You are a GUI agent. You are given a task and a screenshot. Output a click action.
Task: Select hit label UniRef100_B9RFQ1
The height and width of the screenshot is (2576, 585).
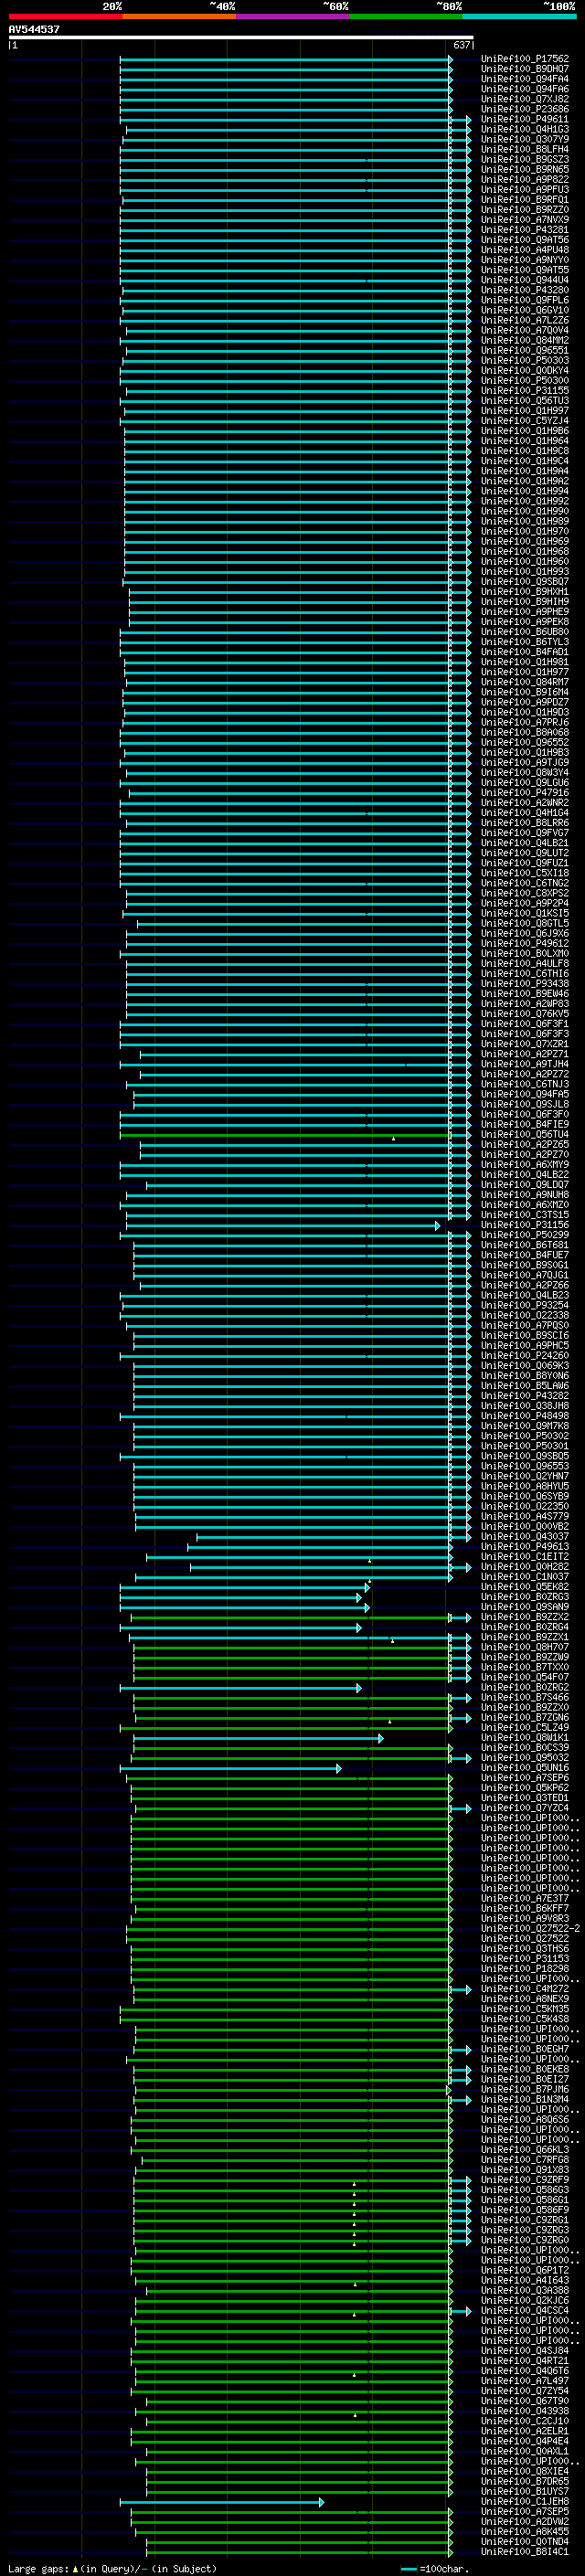524,199
